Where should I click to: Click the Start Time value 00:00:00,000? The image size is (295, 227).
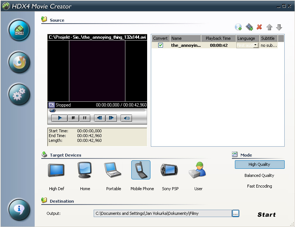(x=89, y=131)
